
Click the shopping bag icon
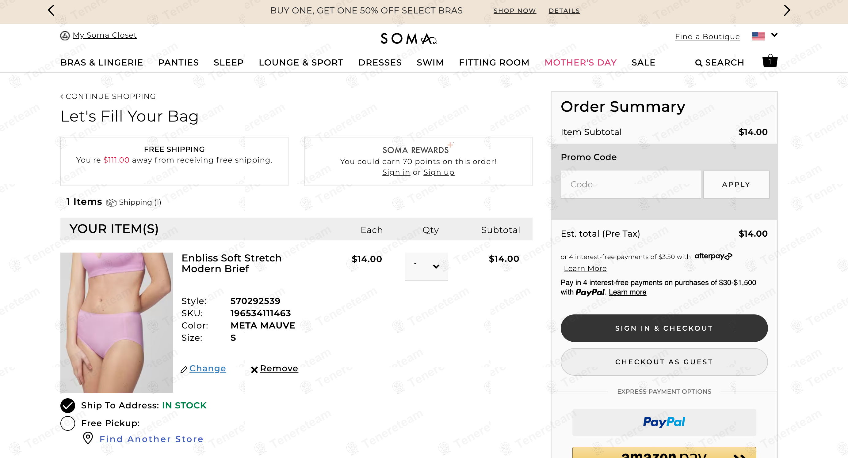(x=770, y=61)
